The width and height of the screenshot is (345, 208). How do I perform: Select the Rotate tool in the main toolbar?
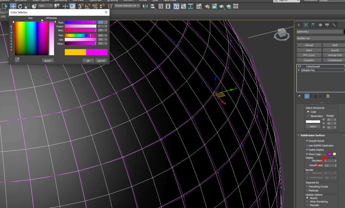(x=20, y=6)
